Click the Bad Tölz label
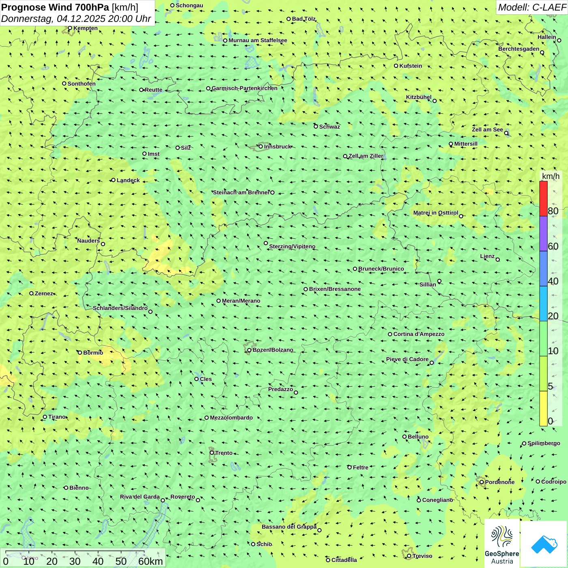 304,19
